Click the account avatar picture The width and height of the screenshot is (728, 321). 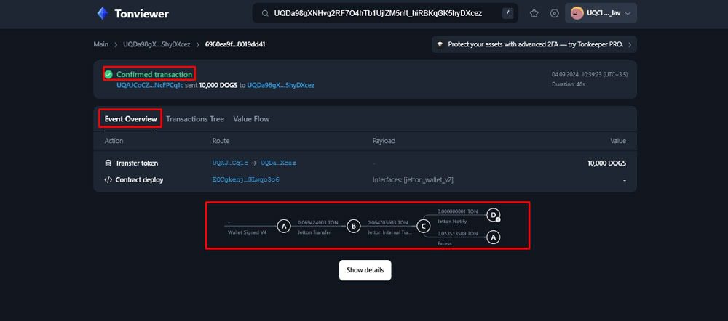(x=577, y=13)
